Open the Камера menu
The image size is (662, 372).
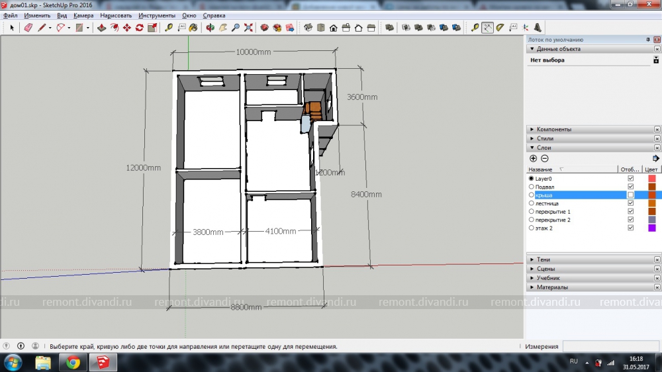tap(83, 15)
